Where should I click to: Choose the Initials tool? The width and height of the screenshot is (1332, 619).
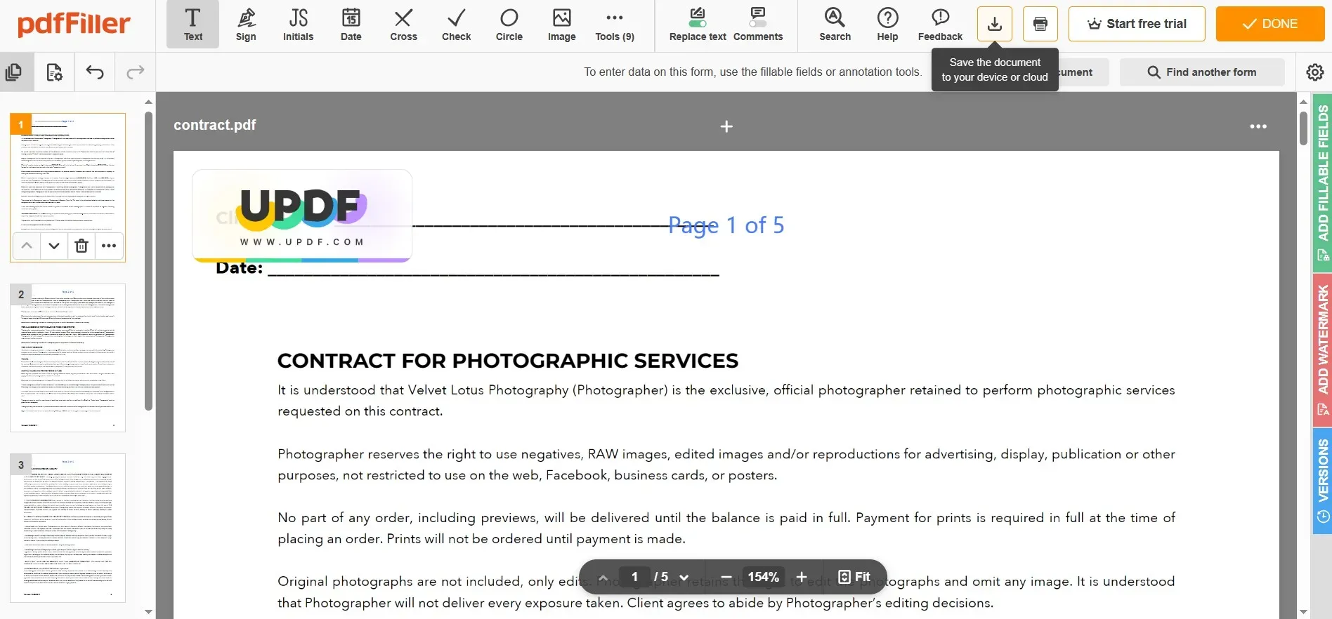298,24
